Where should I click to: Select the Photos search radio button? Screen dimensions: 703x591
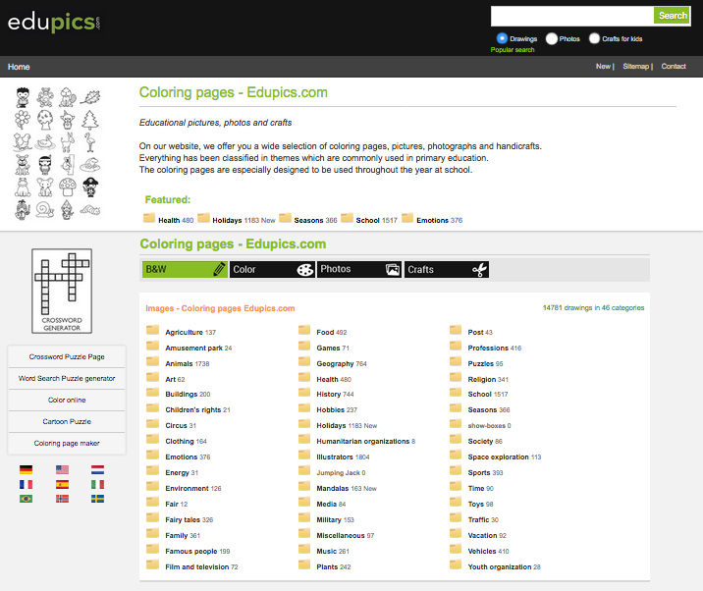(x=552, y=38)
